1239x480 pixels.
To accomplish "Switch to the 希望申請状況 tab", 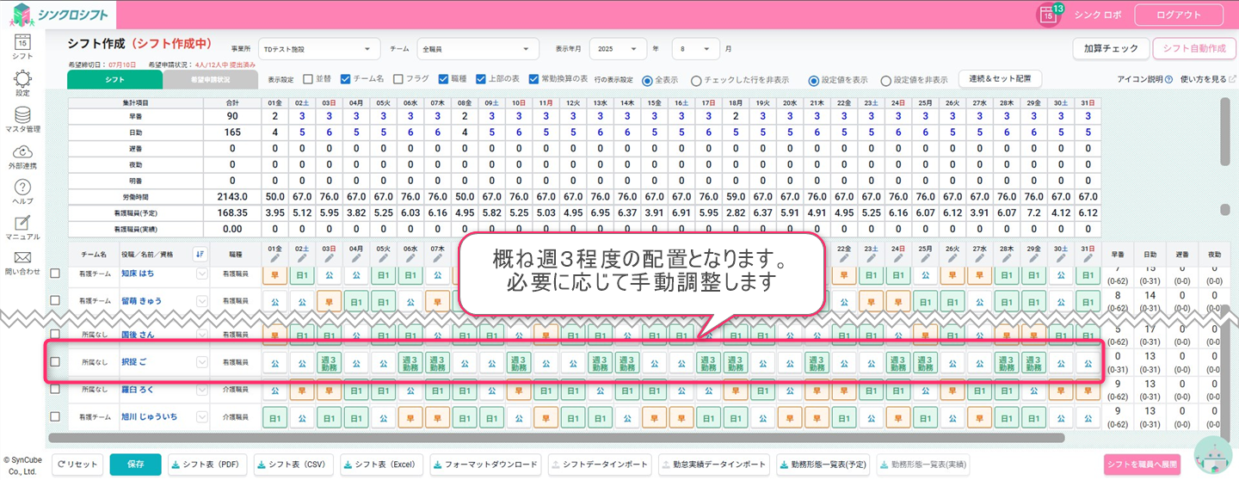I will click(x=210, y=79).
